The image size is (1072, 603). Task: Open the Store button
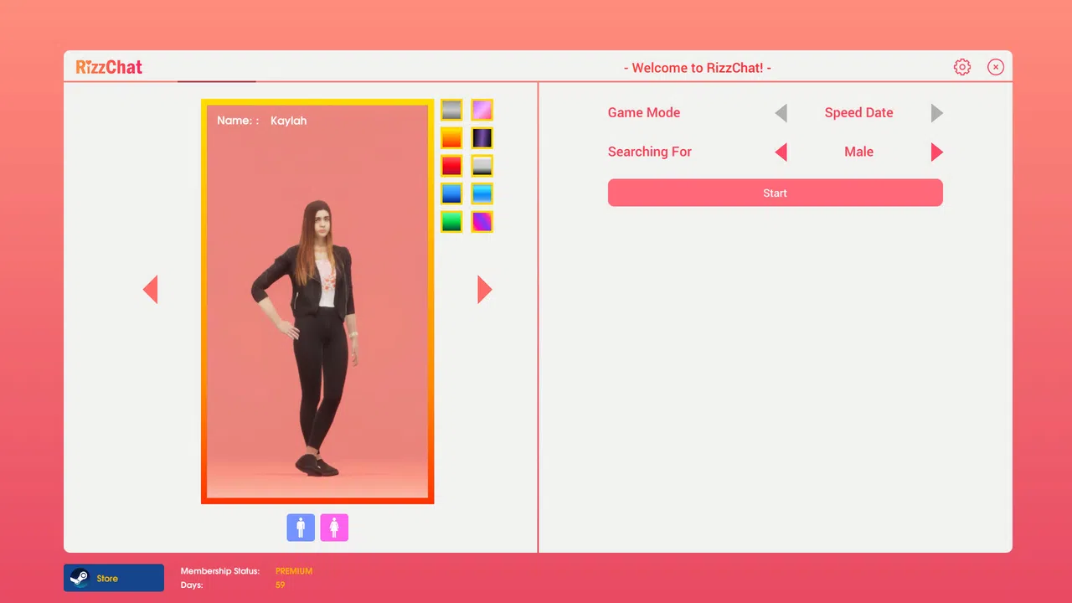[x=114, y=578]
